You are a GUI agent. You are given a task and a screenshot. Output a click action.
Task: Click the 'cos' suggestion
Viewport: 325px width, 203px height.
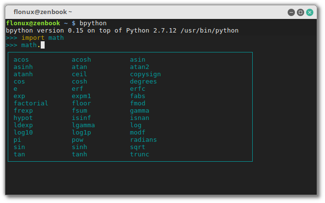click(x=19, y=82)
